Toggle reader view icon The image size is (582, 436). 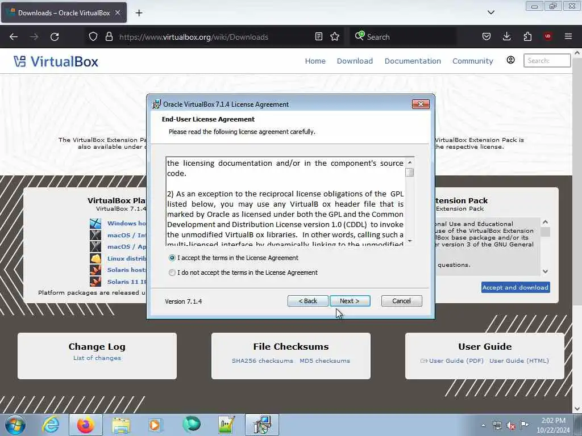318,37
